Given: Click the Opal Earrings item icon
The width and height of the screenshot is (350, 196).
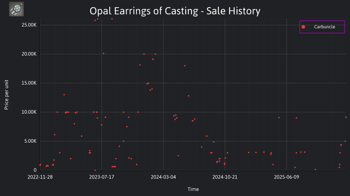Looking at the screenshot, I should [16, 9].
